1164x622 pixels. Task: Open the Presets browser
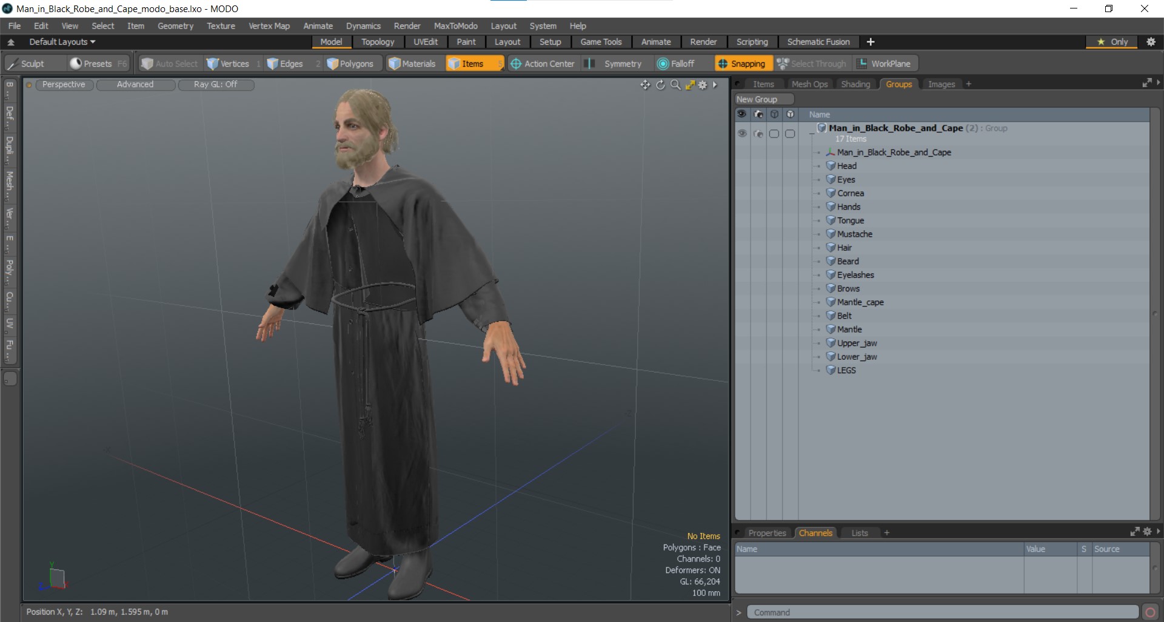(x=98, y=64)
